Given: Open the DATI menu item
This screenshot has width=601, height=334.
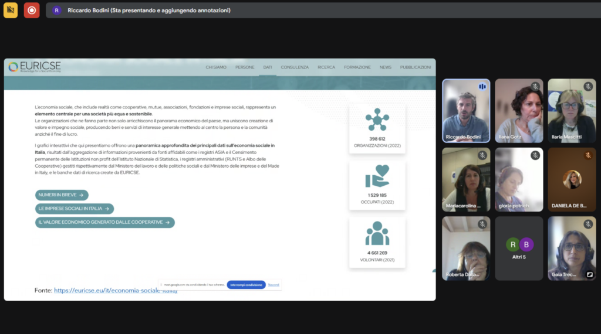Looking at the screenshot, I should coord(268,67).
